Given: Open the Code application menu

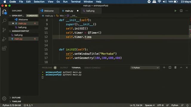Looking at the screenshot, I should pos(13,2).
